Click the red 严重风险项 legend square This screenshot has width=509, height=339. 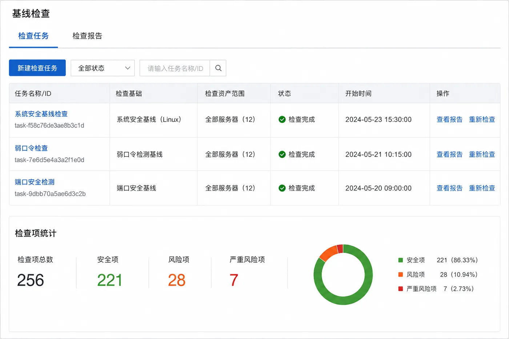(x=401, y=289)
